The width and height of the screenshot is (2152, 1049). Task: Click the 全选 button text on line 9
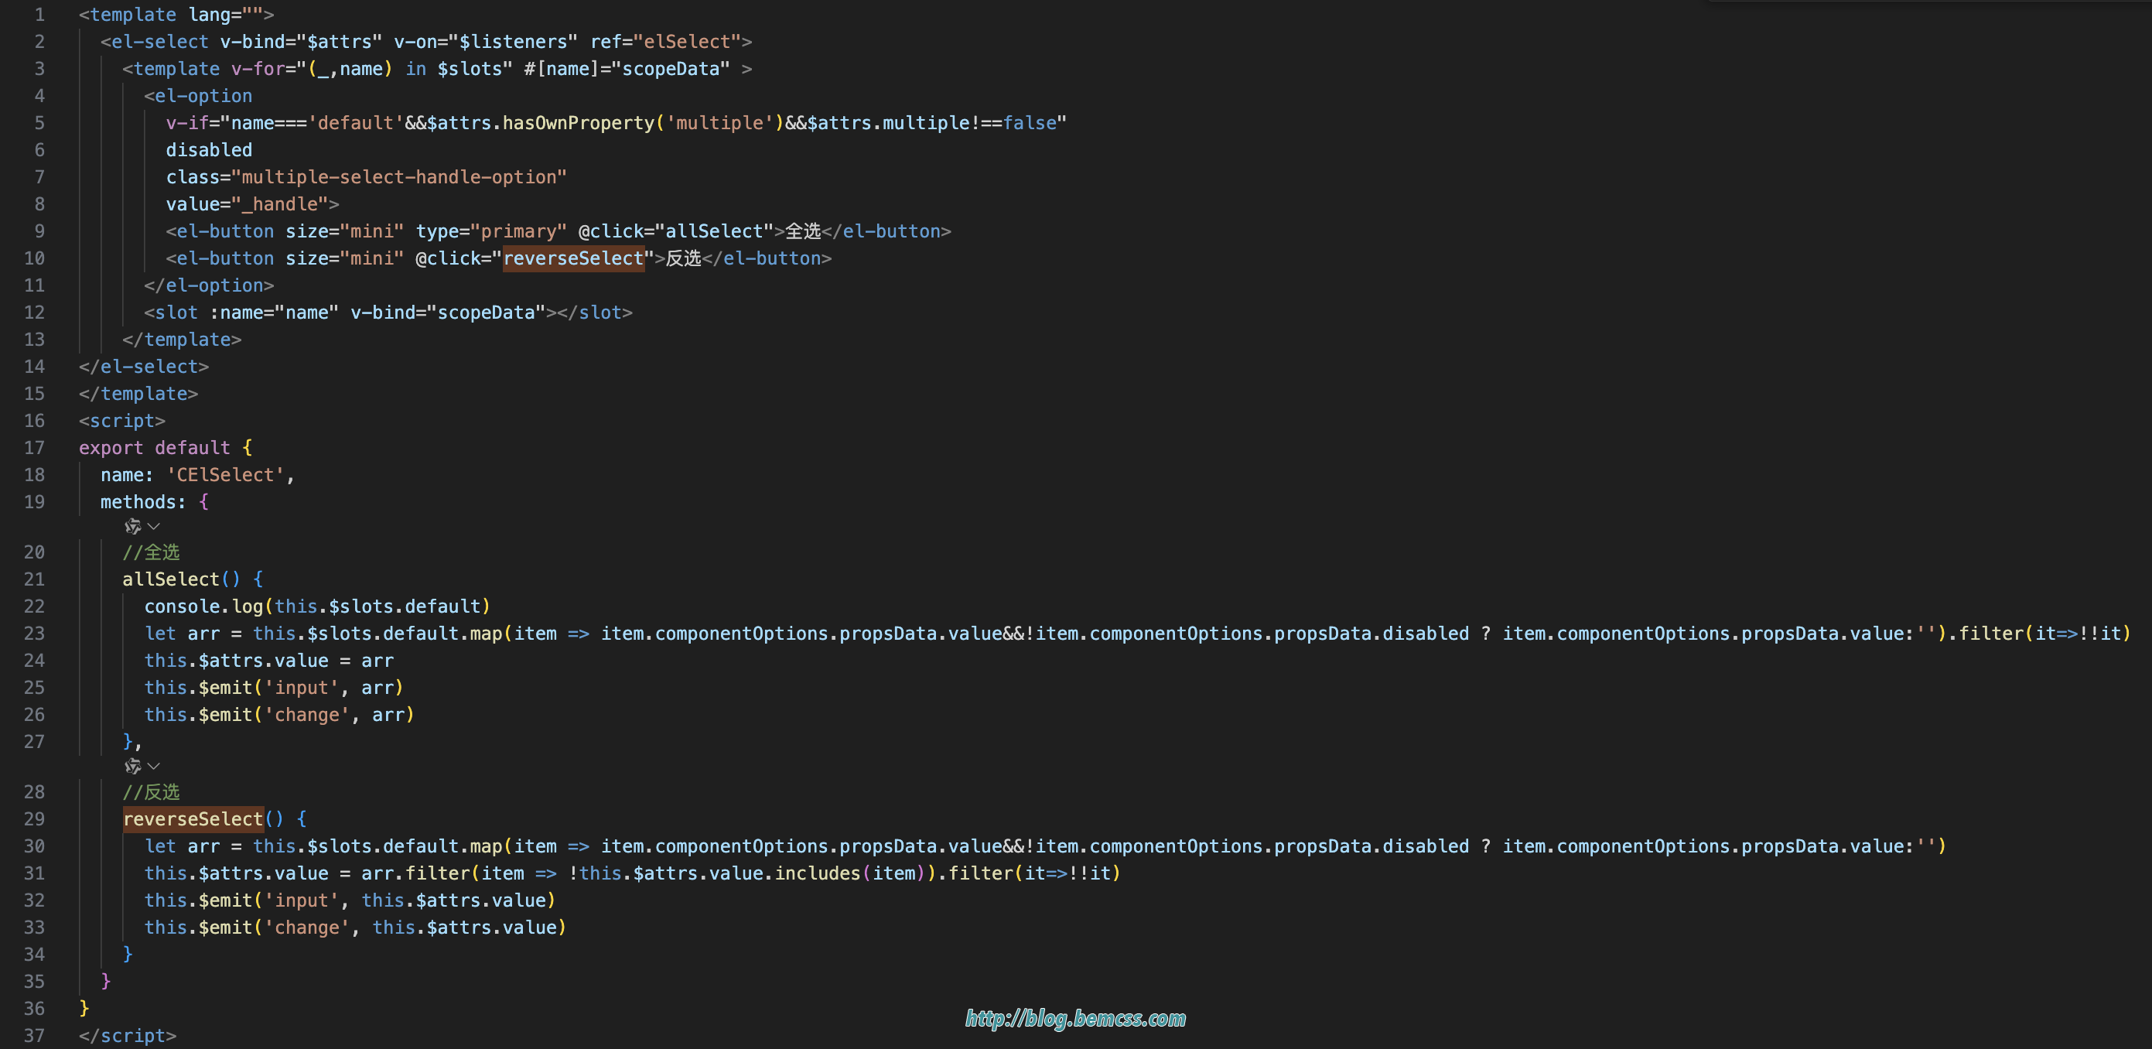[x=803, y=231]
